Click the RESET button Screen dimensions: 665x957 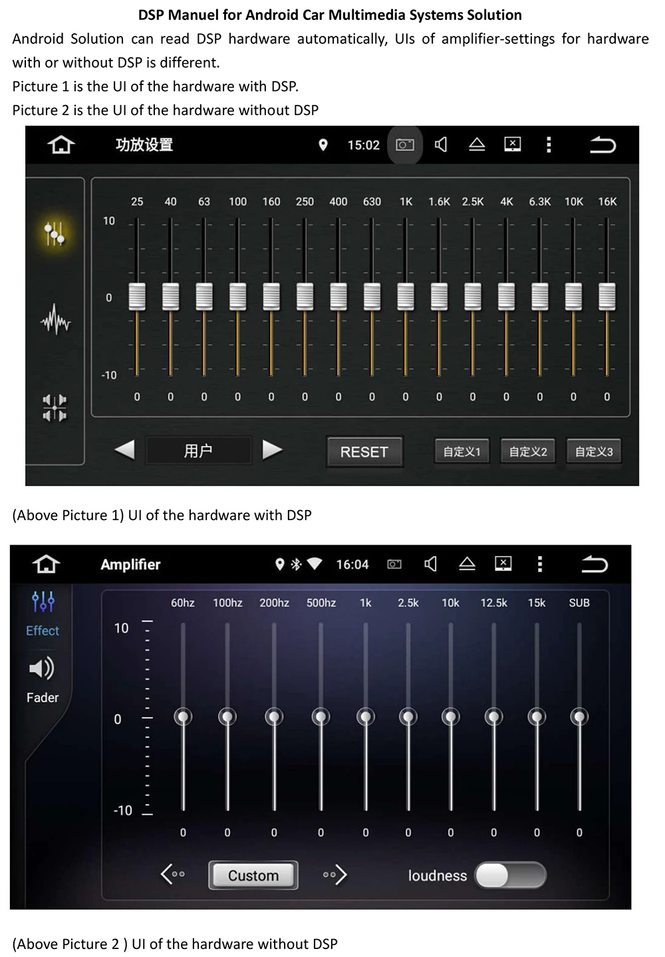(x=364, y=452)
